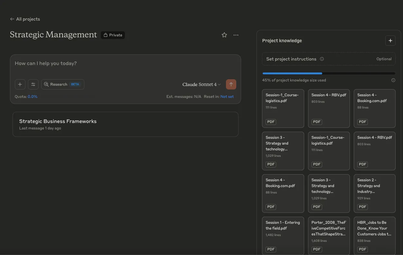Image resolution: width=403 pixels, height=255 pixels.
Task: Open the project three-dots options menu
Action: pos(236,35)
